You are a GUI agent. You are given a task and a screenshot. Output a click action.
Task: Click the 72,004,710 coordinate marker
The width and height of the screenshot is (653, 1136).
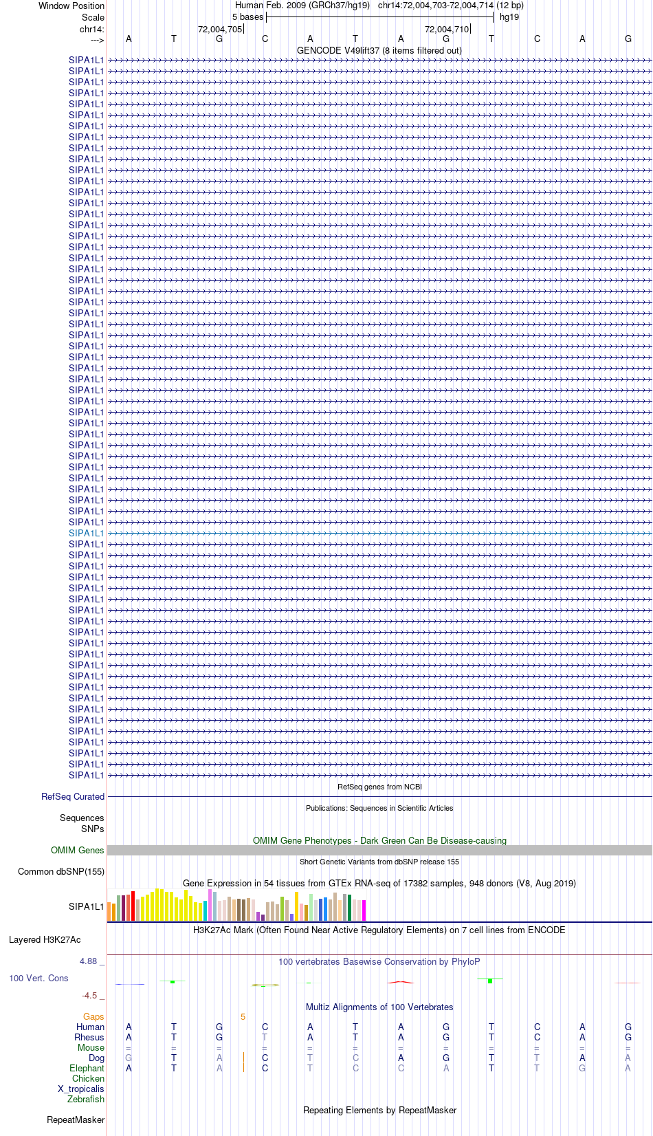pyautogui.click(x=447, y=30)
